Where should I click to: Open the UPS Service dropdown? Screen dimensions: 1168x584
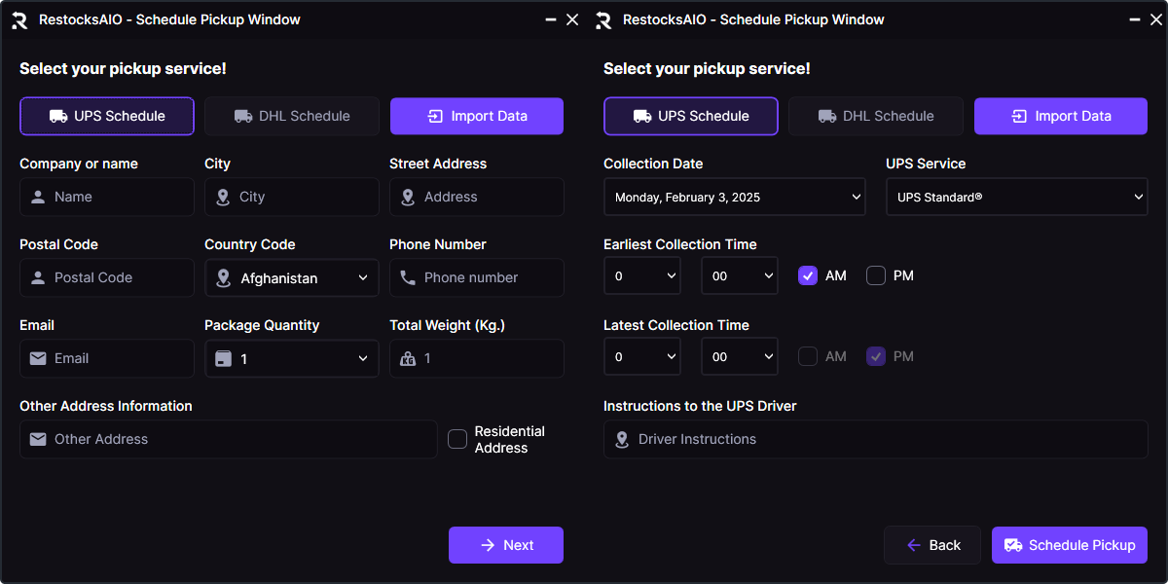click(1016, 197)
